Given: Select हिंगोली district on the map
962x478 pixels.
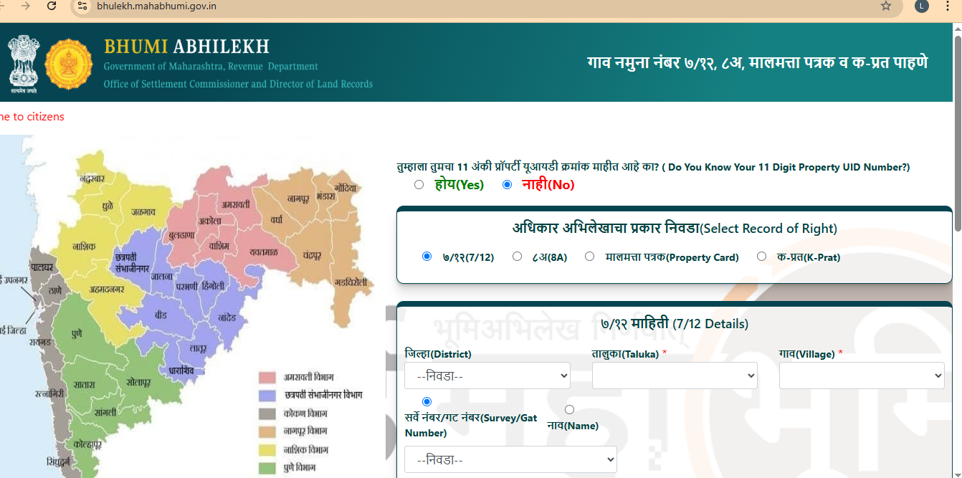Looking at the screenshot, I should [213, 285].
